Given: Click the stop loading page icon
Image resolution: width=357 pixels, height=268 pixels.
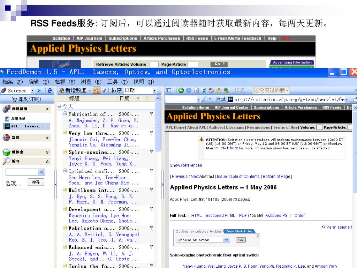Looking at the screenshot, I should click(197, 90).
